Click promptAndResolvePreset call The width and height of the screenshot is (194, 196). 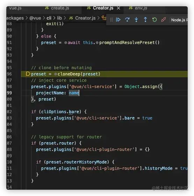click(129, 43)
